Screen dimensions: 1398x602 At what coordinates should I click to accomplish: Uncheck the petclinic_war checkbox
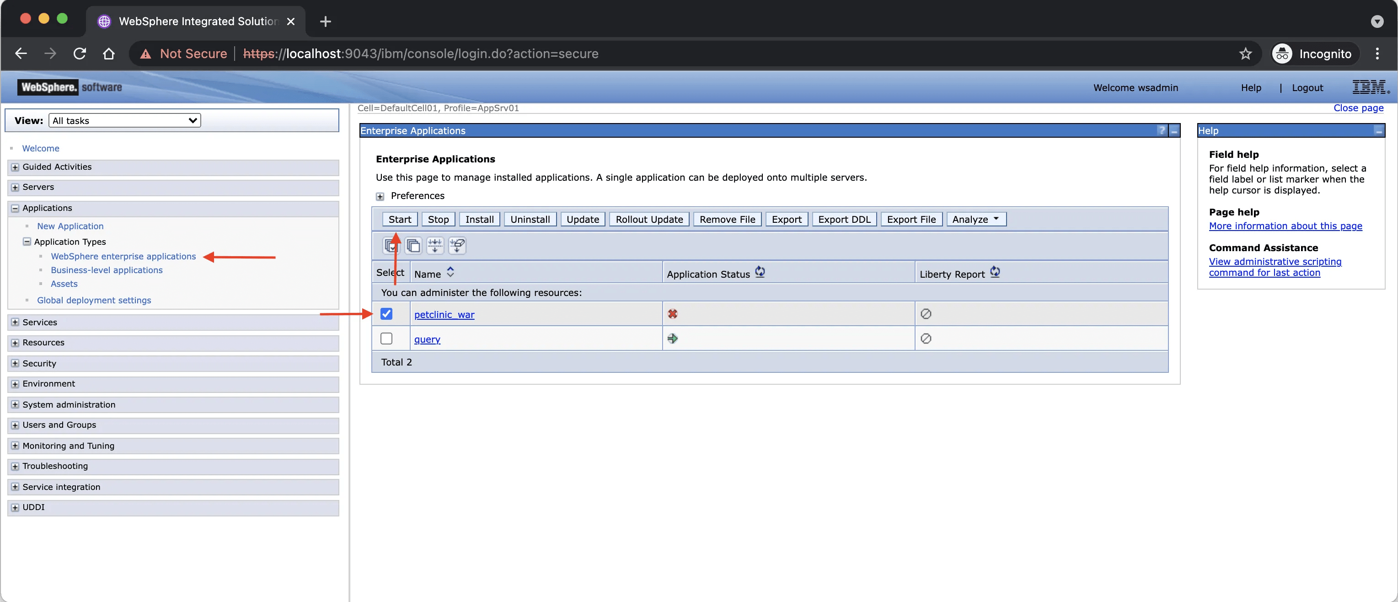[386, 313]
